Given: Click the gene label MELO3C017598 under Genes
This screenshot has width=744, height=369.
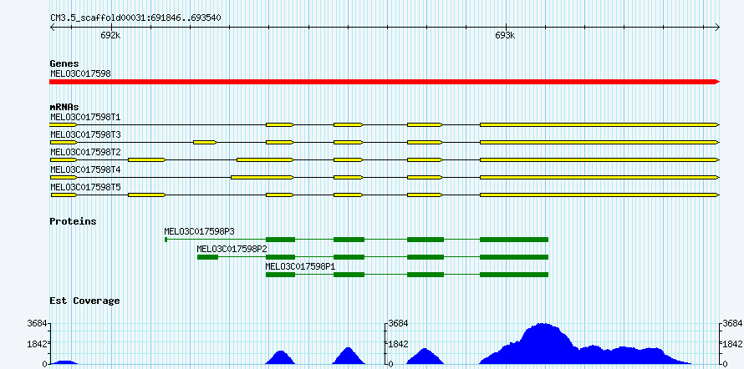Looking at the screenshot, I should (x=80, y=73).
